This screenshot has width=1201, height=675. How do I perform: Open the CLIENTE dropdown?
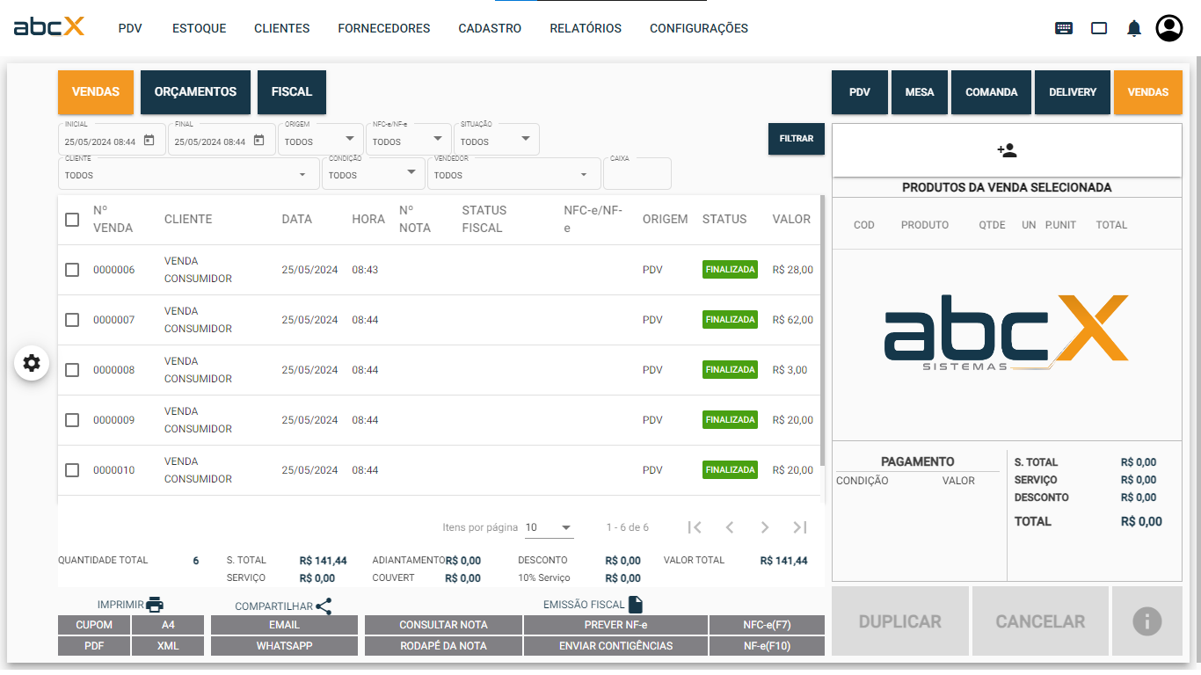pyautogui.click(x=189, y=173)
